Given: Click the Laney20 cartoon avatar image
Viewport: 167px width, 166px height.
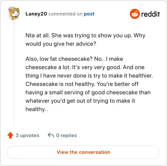Looking at the screenshot, I should (x=14, y=13).
